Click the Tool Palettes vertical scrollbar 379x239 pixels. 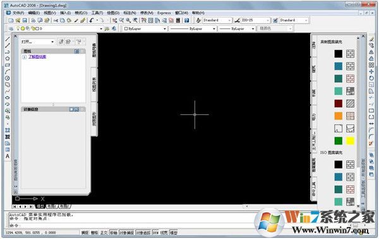358,122
